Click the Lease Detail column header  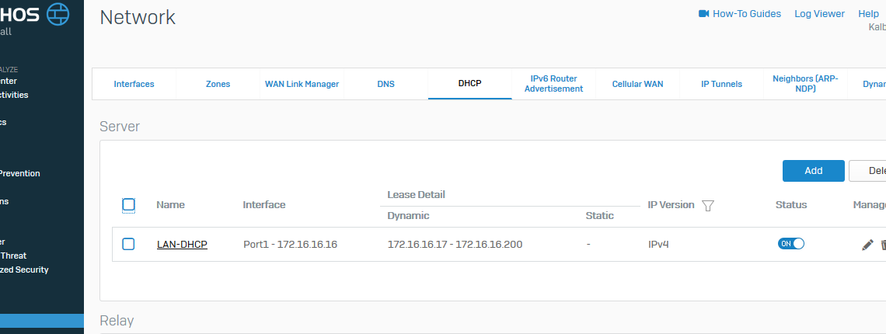(416, 194)
